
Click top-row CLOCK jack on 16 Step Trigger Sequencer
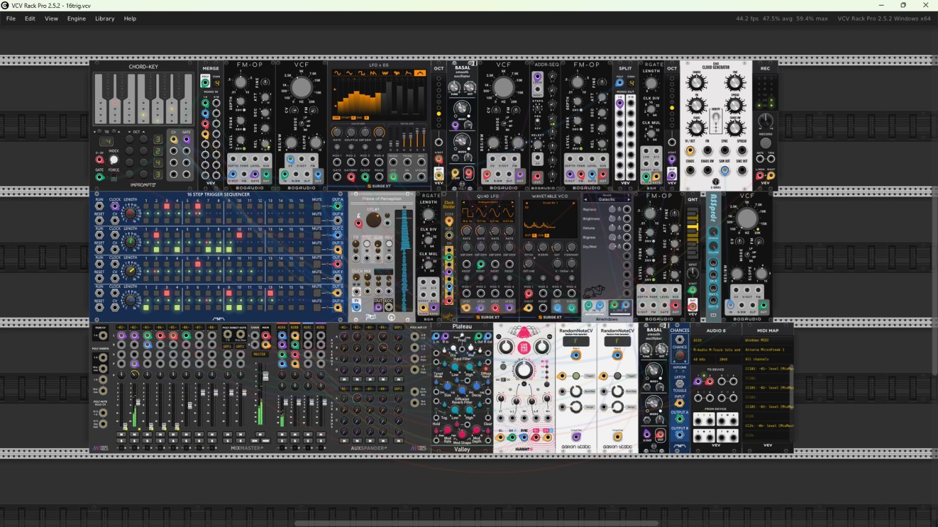tap(115, 206)
